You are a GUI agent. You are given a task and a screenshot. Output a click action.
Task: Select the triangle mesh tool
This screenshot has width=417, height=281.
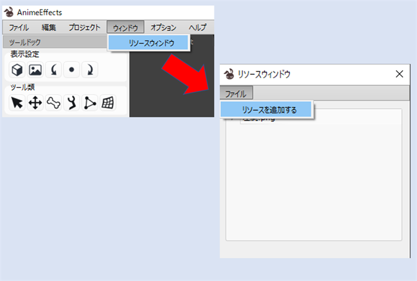coord(89,103)
